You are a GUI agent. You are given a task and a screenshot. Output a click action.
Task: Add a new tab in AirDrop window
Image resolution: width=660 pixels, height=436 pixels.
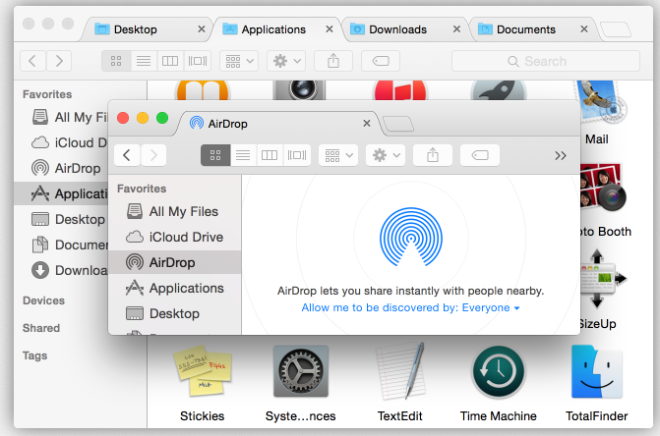tap(398, 124)
